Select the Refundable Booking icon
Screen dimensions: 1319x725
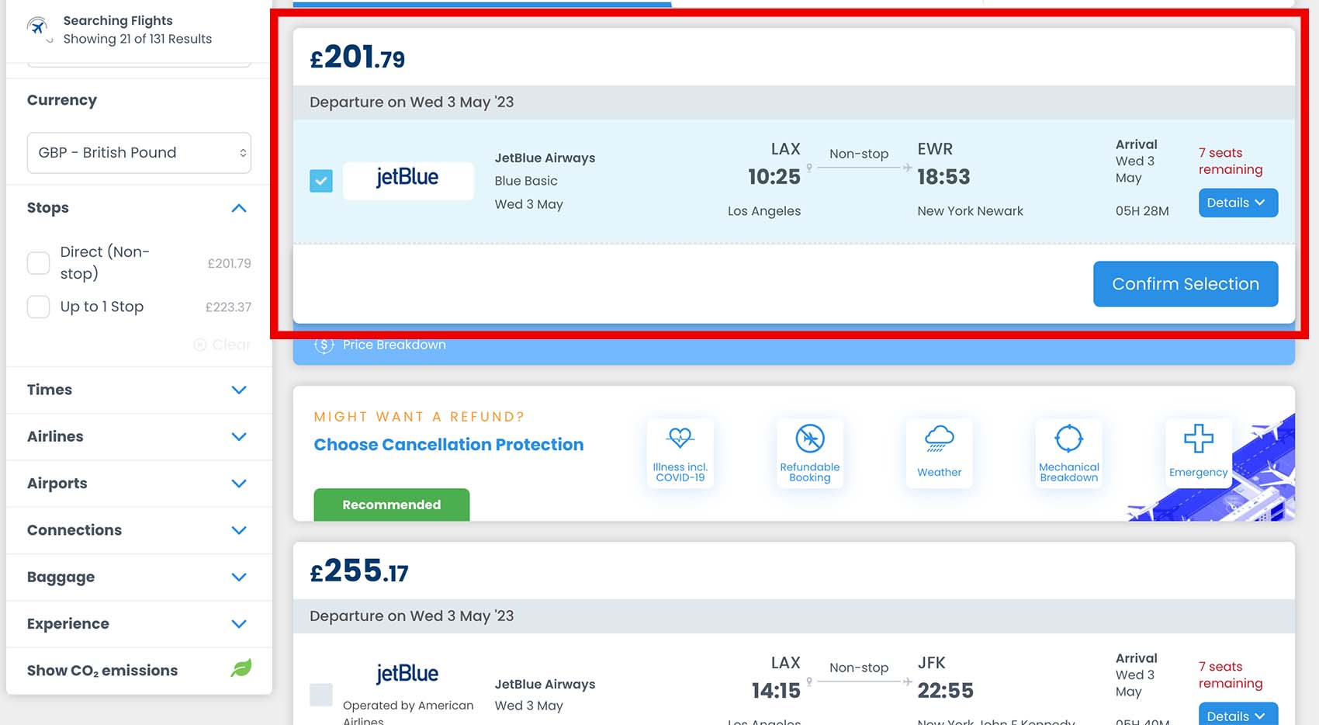click(x=809, y=439)
